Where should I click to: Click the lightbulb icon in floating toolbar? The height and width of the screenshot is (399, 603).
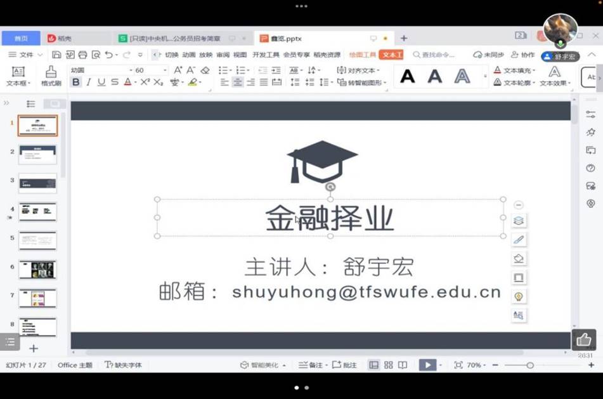click(519, 296)
